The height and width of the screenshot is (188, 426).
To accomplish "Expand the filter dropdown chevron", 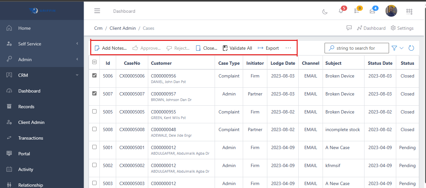I will (402, 48).
